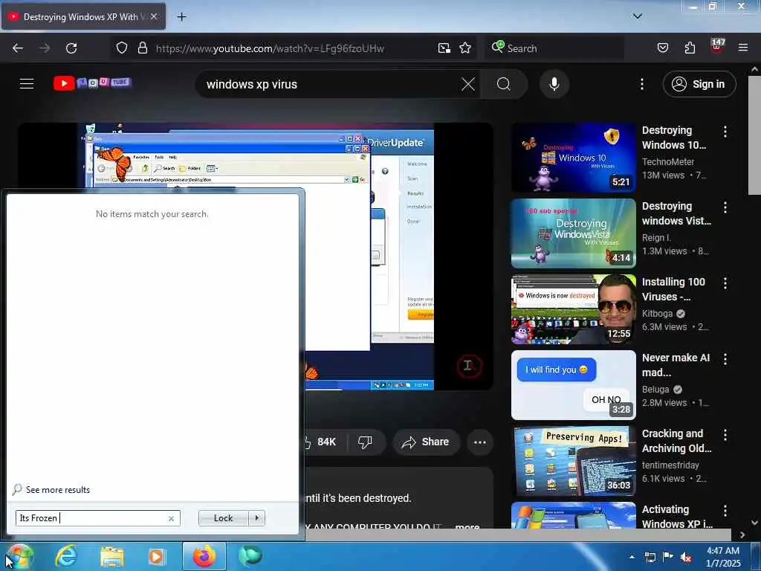Viewport: 761px width, 571px height.
Task: Submit search with the magnifier button
Action: coord(504,84)
